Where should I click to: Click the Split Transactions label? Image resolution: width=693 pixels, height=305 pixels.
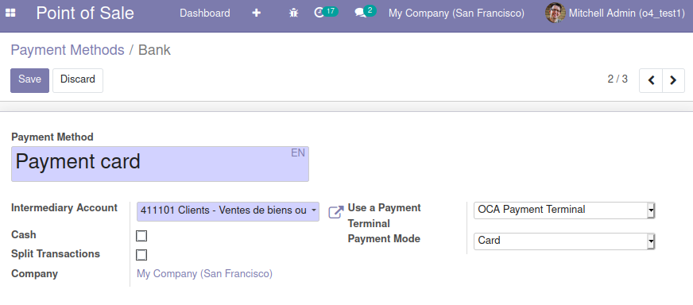[56, 253]
